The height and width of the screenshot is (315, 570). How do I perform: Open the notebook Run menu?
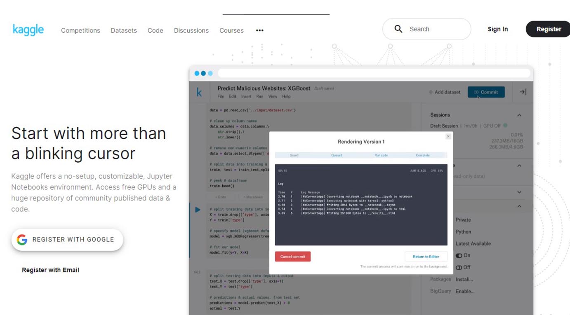[x=260, y=96]
